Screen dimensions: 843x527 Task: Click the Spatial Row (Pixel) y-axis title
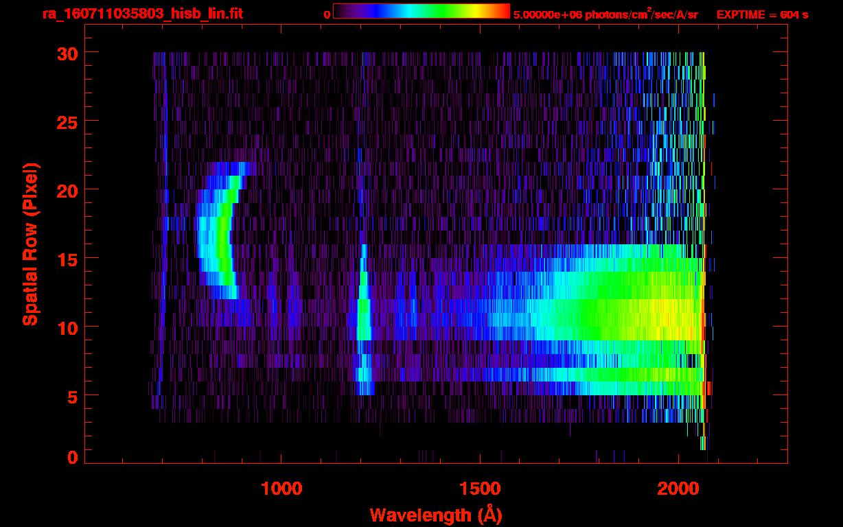tap(30, 244)
